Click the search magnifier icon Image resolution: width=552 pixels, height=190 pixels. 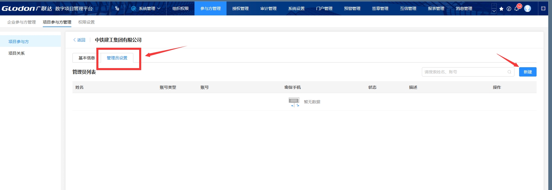tap(509, 72)
